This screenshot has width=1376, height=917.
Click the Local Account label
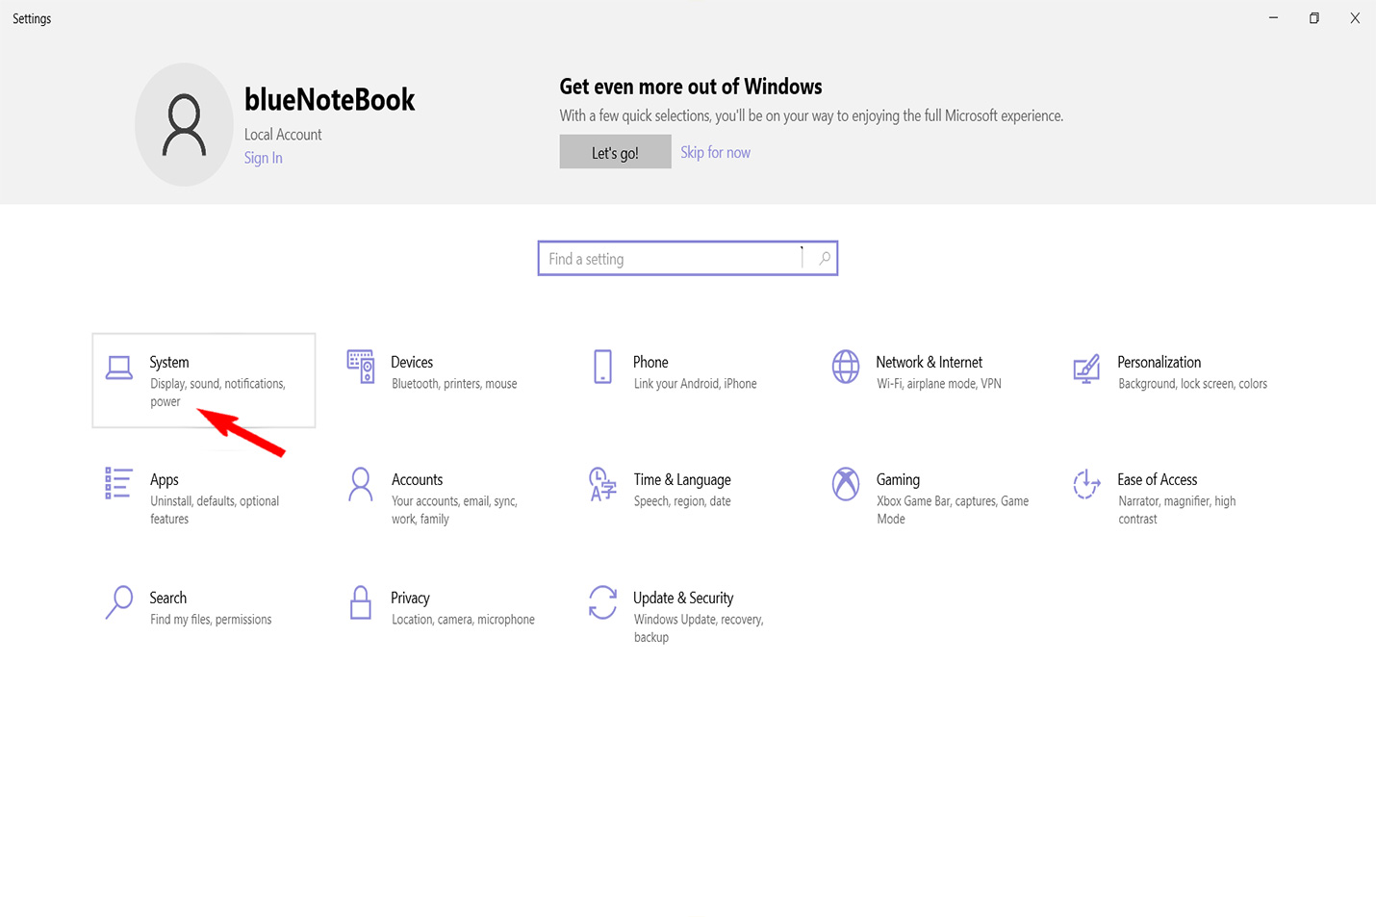click(x=283, y=135)
